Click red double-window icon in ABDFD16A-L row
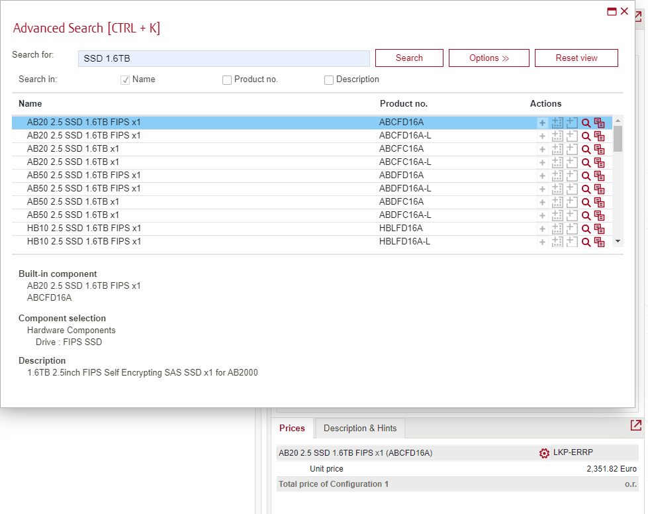 pos(599,189)
